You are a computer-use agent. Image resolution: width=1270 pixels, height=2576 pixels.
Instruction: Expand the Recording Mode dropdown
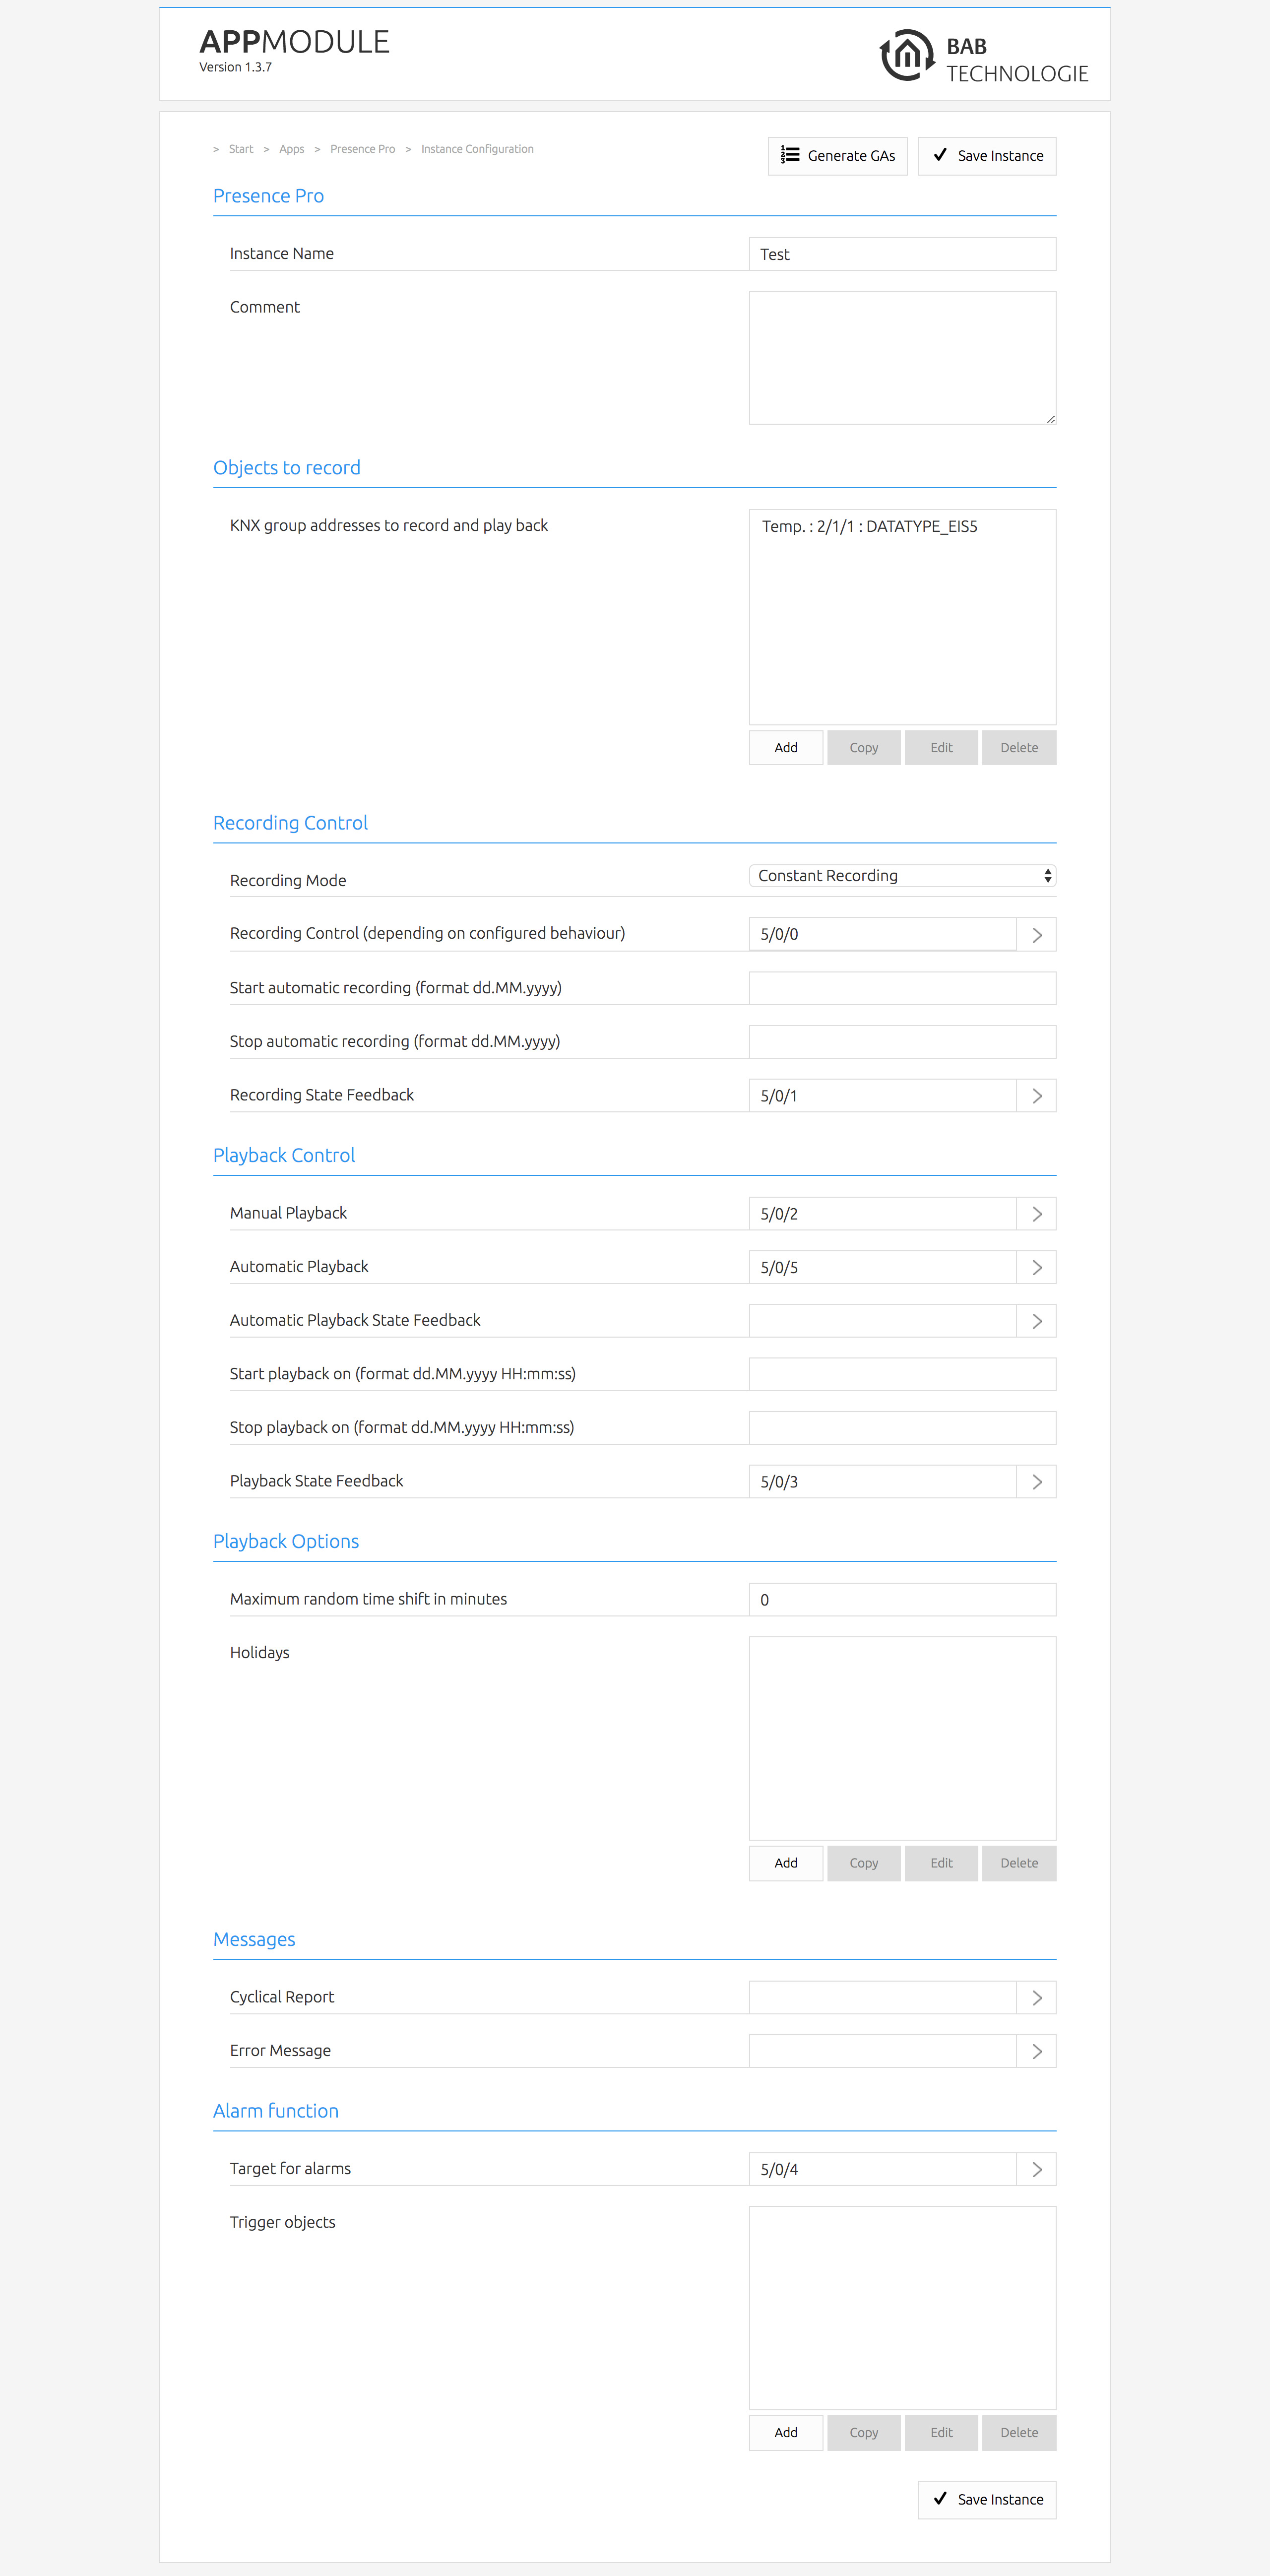(902, 876)
